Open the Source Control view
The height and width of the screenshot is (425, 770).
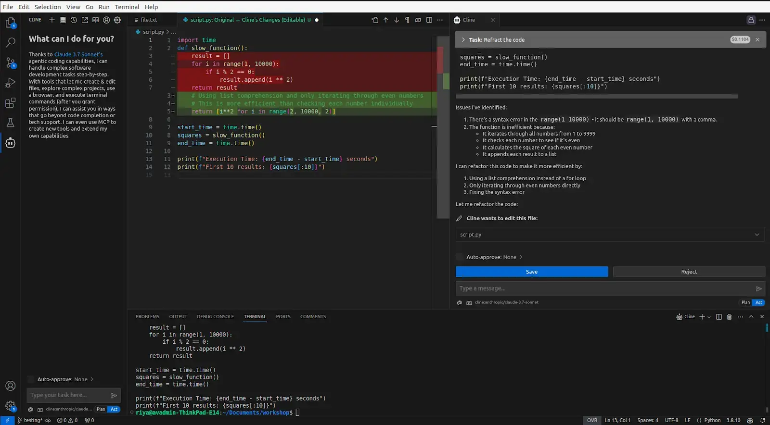click(x=10, y=62)
